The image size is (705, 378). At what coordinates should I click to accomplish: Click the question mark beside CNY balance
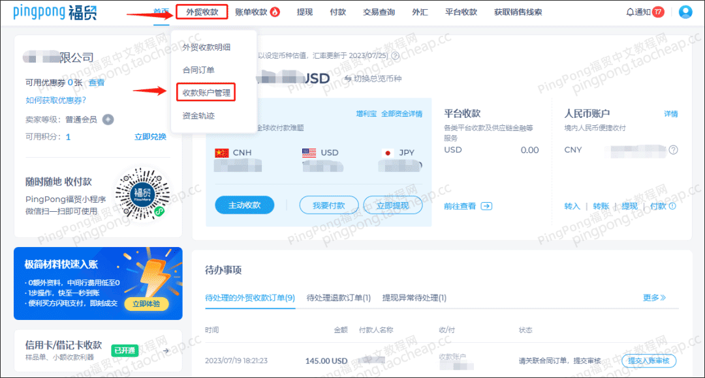(x=673, y=150)
